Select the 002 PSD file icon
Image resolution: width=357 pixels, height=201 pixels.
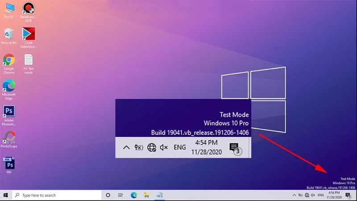[x=8, y=165]
